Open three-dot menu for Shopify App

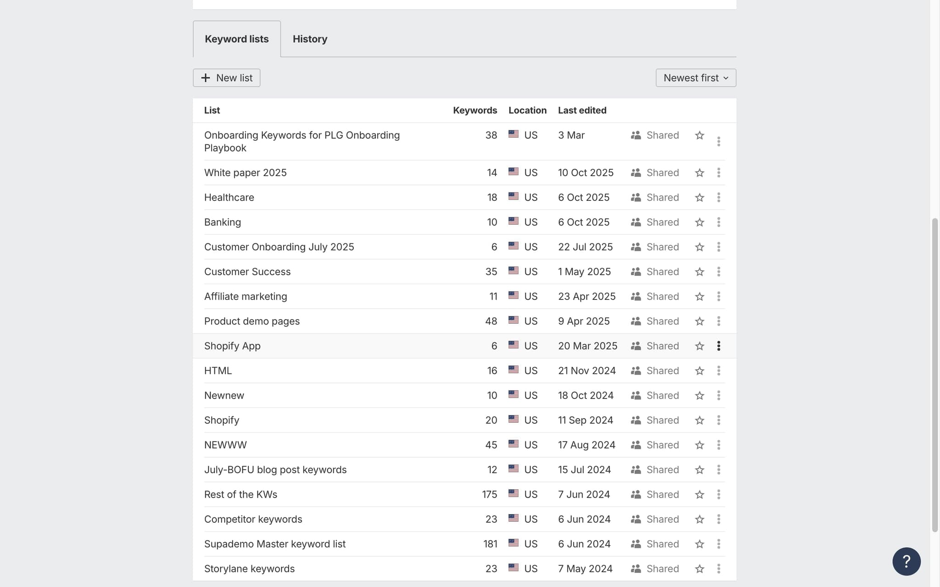coord(718,346)
